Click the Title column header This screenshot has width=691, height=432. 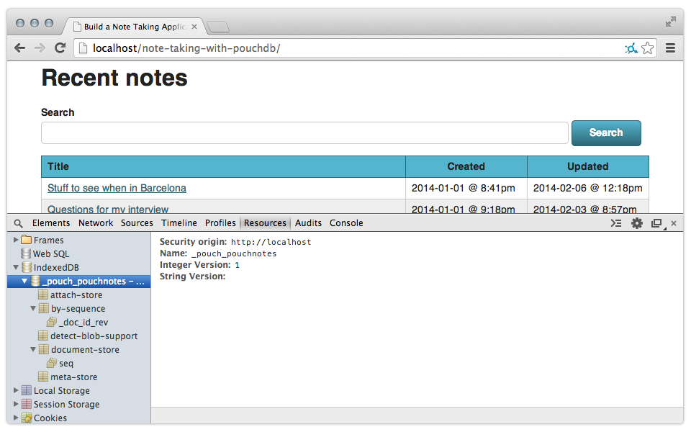(x=223, y=166)
